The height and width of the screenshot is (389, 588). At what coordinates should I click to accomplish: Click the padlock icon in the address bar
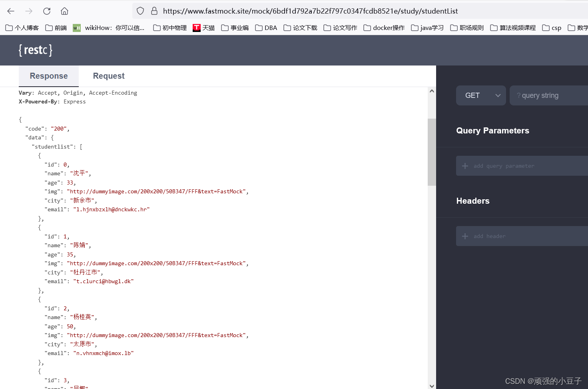click(x=154, y=11)
